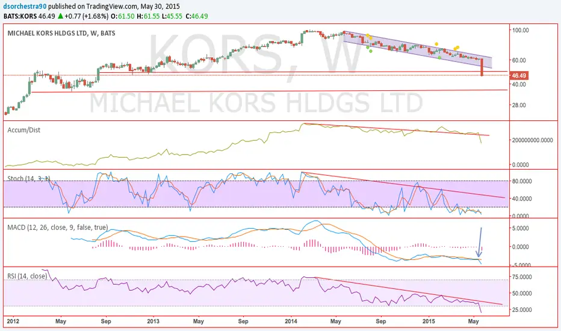The width and height of the screenshot is (561, 331).
Task: Click the BATS:KORS ticker symbol
Action: coord(20,16)
